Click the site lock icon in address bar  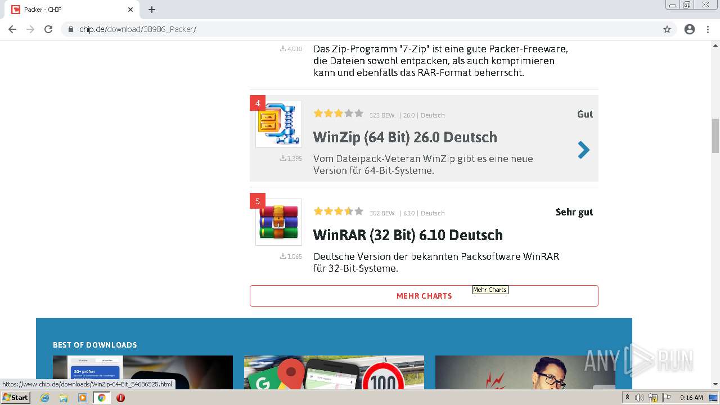point(71,29)
